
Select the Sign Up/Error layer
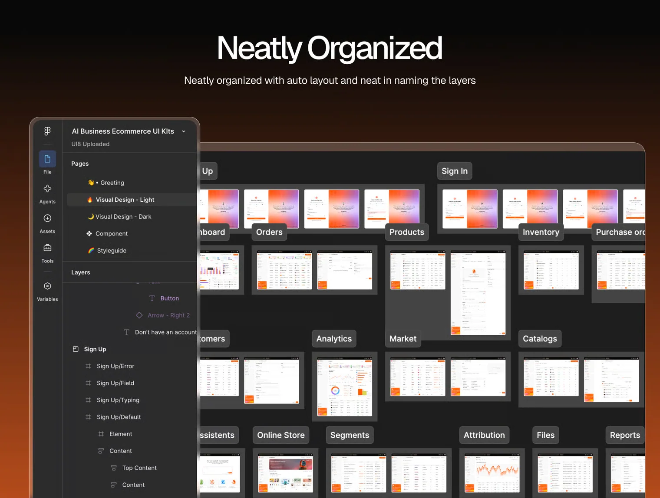(x=115, y=366)
